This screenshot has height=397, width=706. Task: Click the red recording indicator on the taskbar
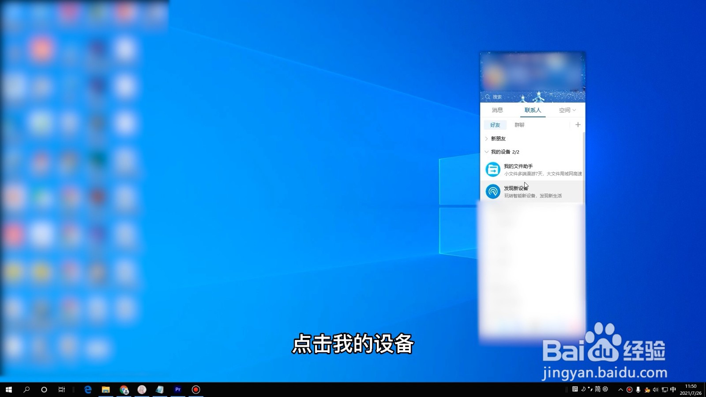click(x=195, y=390)
